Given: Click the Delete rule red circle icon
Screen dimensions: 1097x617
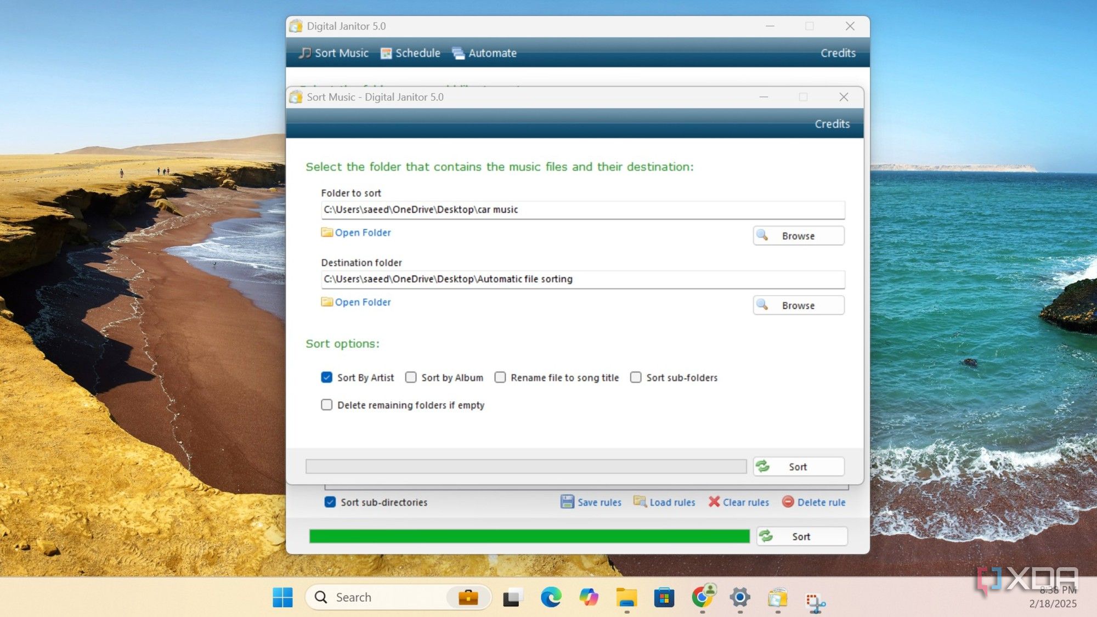Looking at the screenshot, I should [788, 502].
